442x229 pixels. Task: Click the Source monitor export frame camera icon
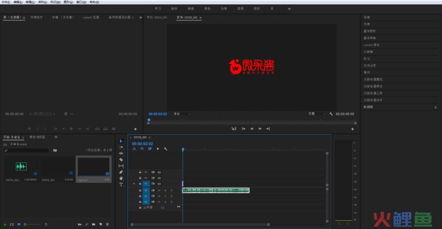coord(114,129)
